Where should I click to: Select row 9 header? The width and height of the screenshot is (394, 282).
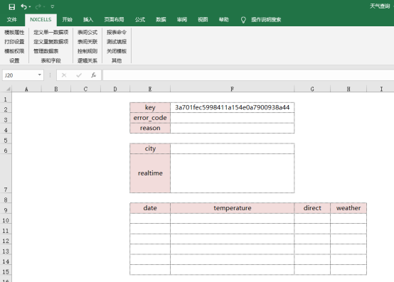tap(6, 209)
